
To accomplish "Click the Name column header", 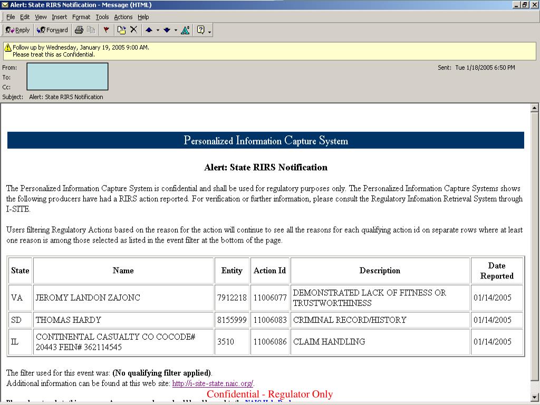I will tap(123, 271).
